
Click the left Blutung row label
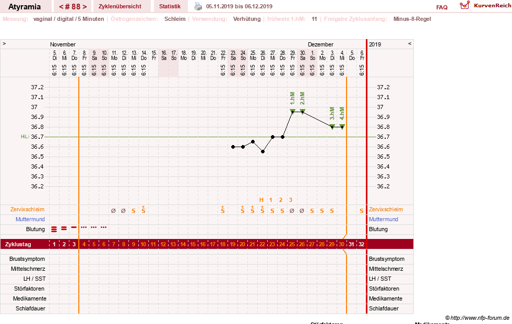(x=35, y=229)
